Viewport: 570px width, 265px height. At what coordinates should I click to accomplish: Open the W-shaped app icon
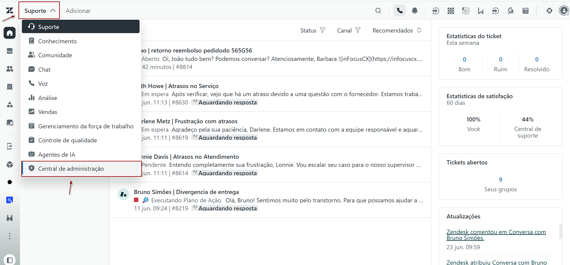(x=481, y=11)
